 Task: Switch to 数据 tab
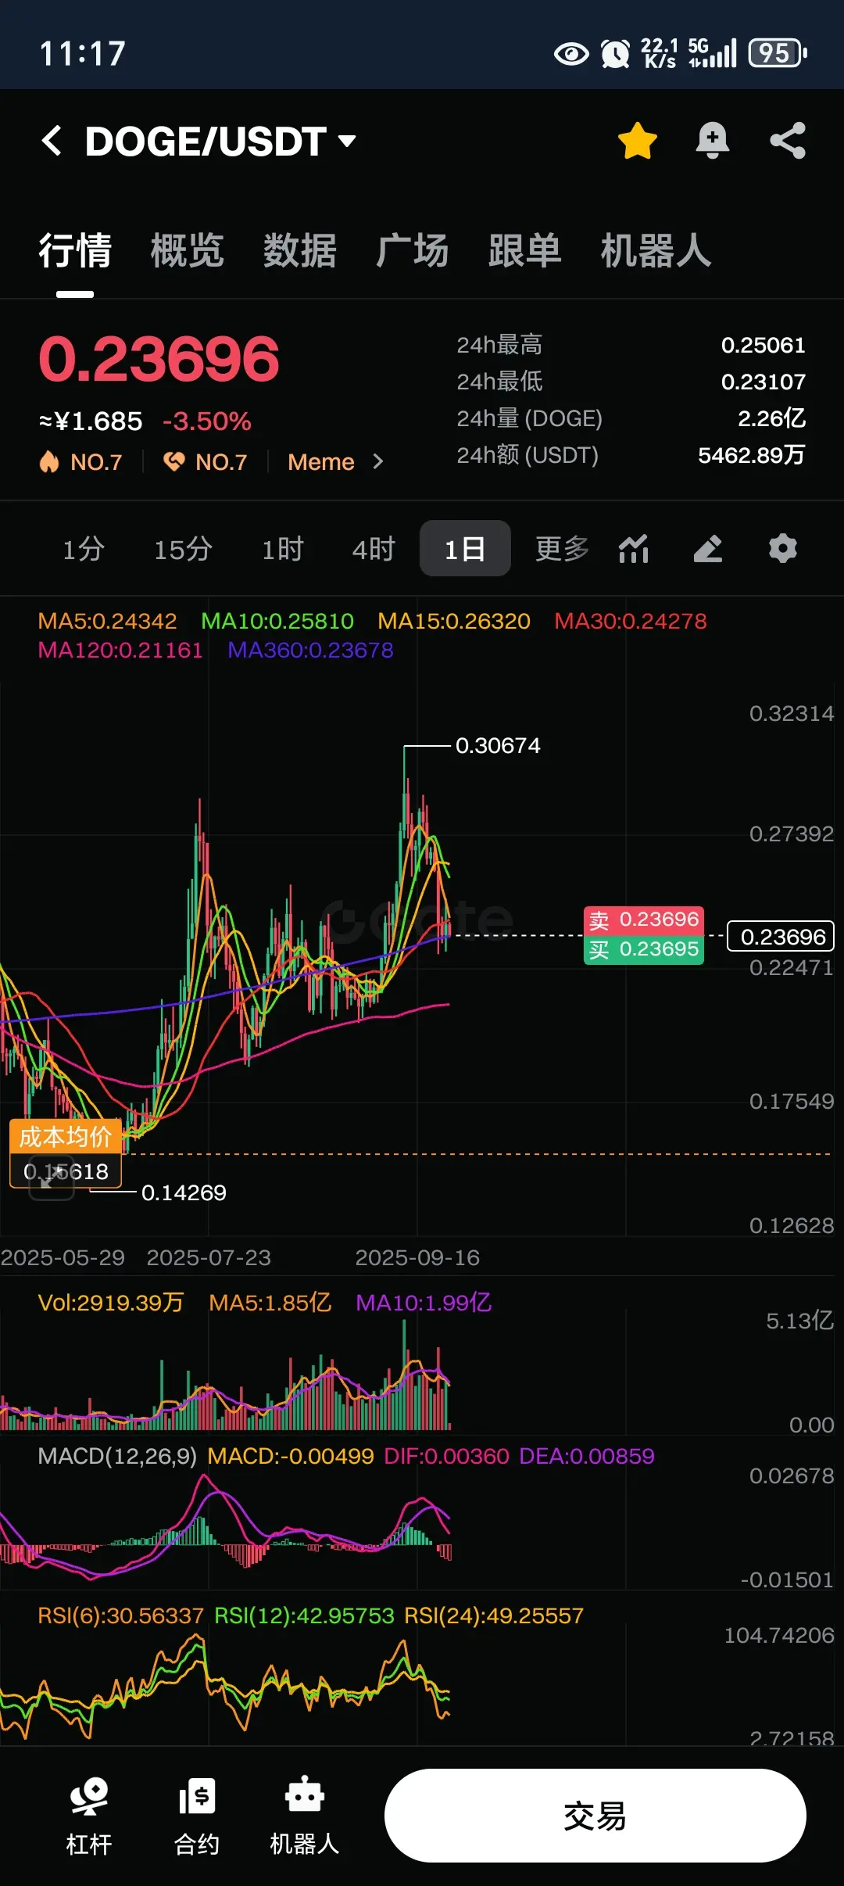coord(300,251)
